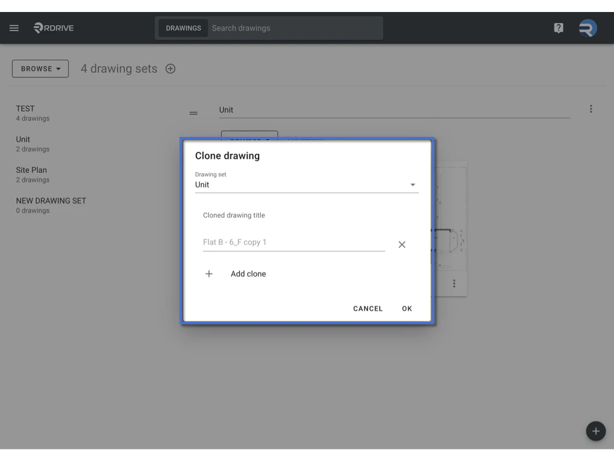
Task: Select the TEST drawing set
Action: [33, 113]
